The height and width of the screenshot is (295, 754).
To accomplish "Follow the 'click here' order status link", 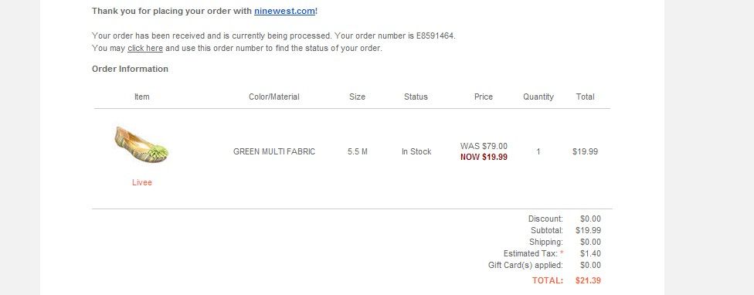I will click(x=145, y=48).
